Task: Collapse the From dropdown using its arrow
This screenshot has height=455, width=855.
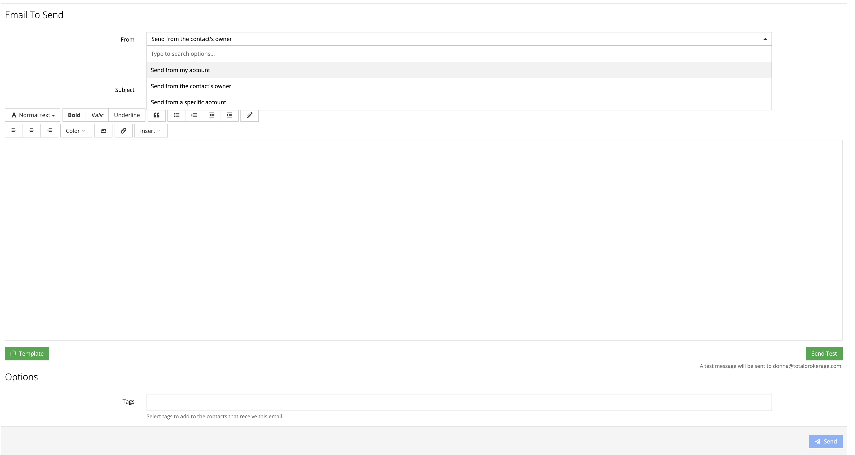Action: (x=765, y=39)
